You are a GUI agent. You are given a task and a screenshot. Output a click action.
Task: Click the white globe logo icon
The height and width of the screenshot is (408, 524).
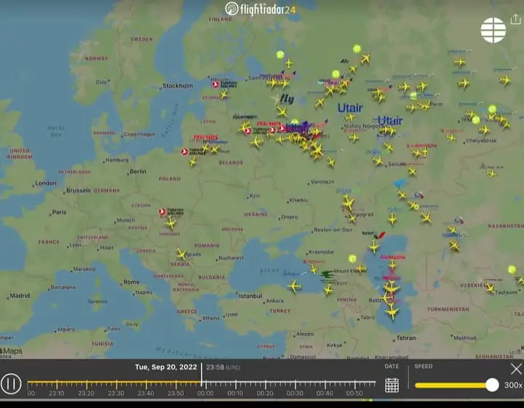point(493,30)
